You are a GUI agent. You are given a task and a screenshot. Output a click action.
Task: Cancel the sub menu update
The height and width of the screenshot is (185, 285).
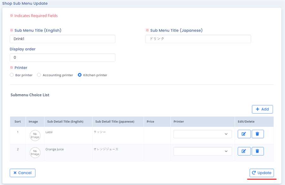click(x=22, y=173)
